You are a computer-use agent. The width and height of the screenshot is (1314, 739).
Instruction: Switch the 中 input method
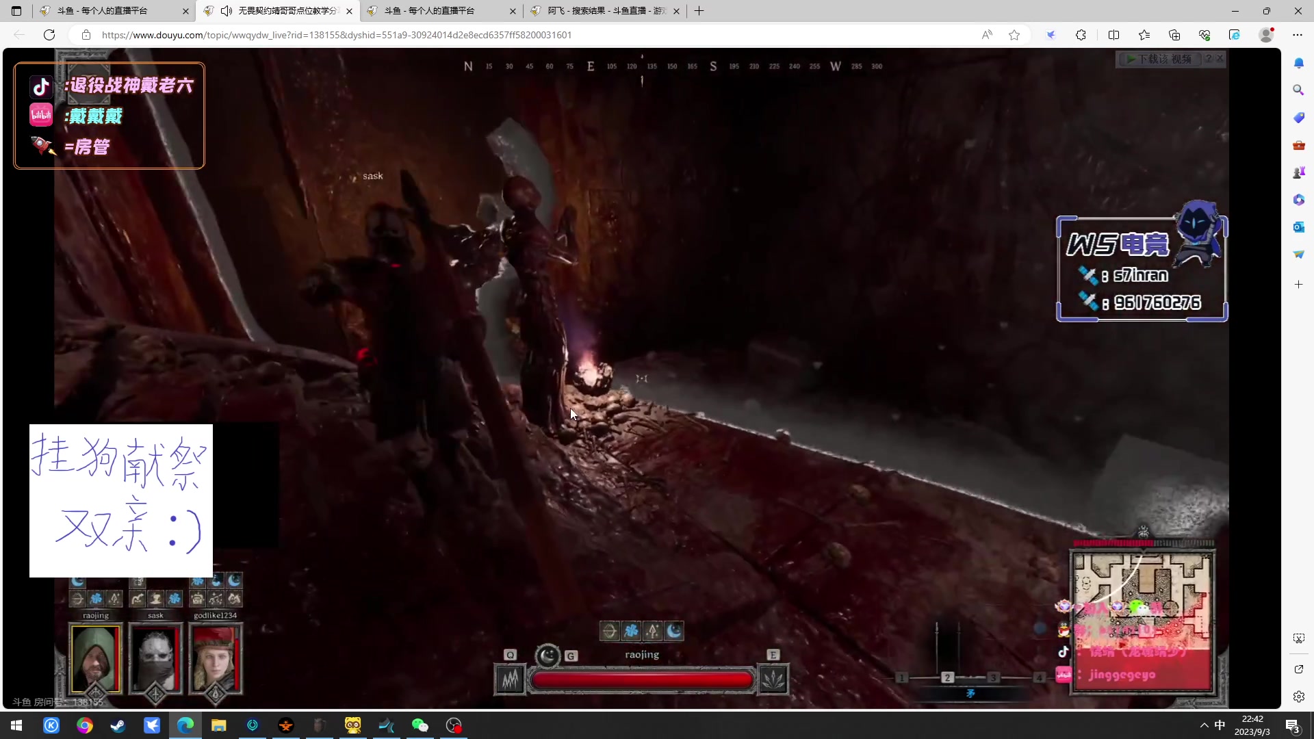pyautogui.click(x=1220, y=725)
